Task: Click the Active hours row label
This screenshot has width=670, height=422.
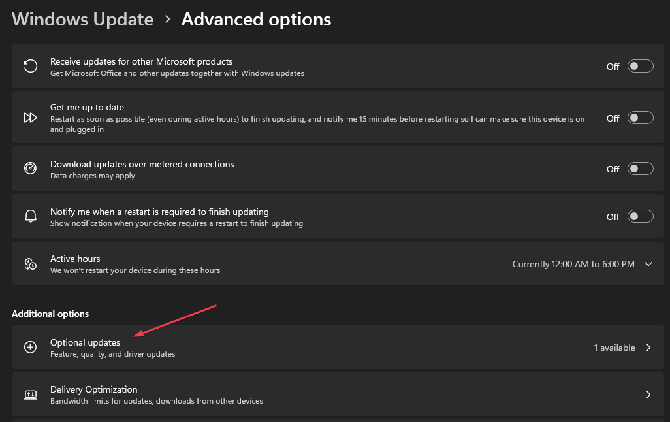Action: (x=75, y=259)
